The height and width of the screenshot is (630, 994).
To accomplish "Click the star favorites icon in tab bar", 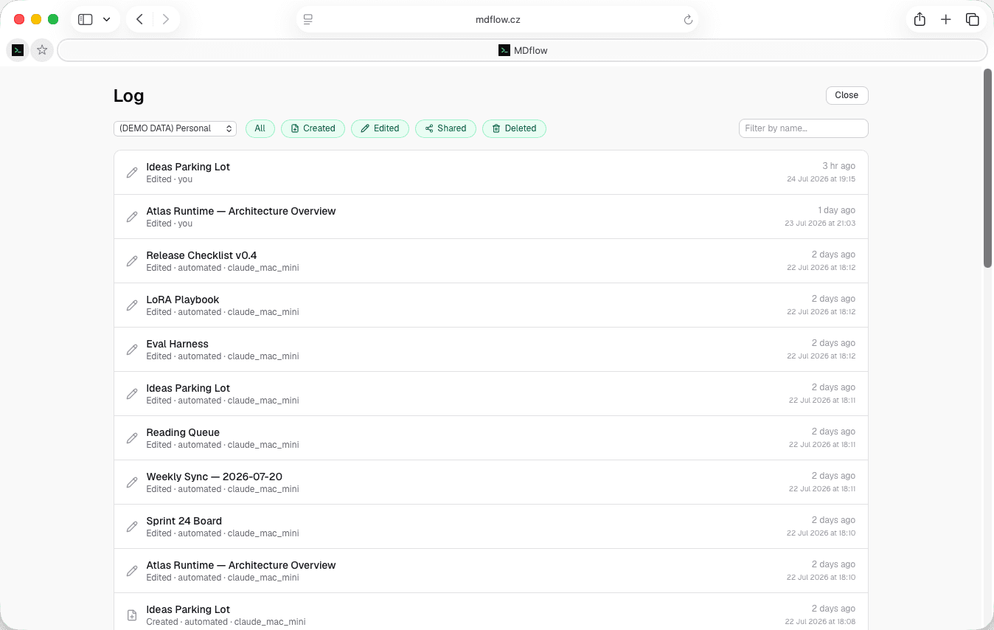I will coord(42,50).
